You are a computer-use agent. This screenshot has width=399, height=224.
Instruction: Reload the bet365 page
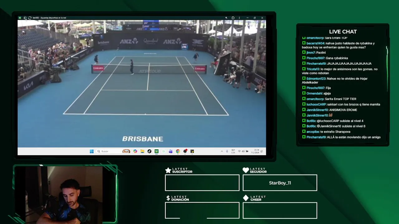pos(30,18)
